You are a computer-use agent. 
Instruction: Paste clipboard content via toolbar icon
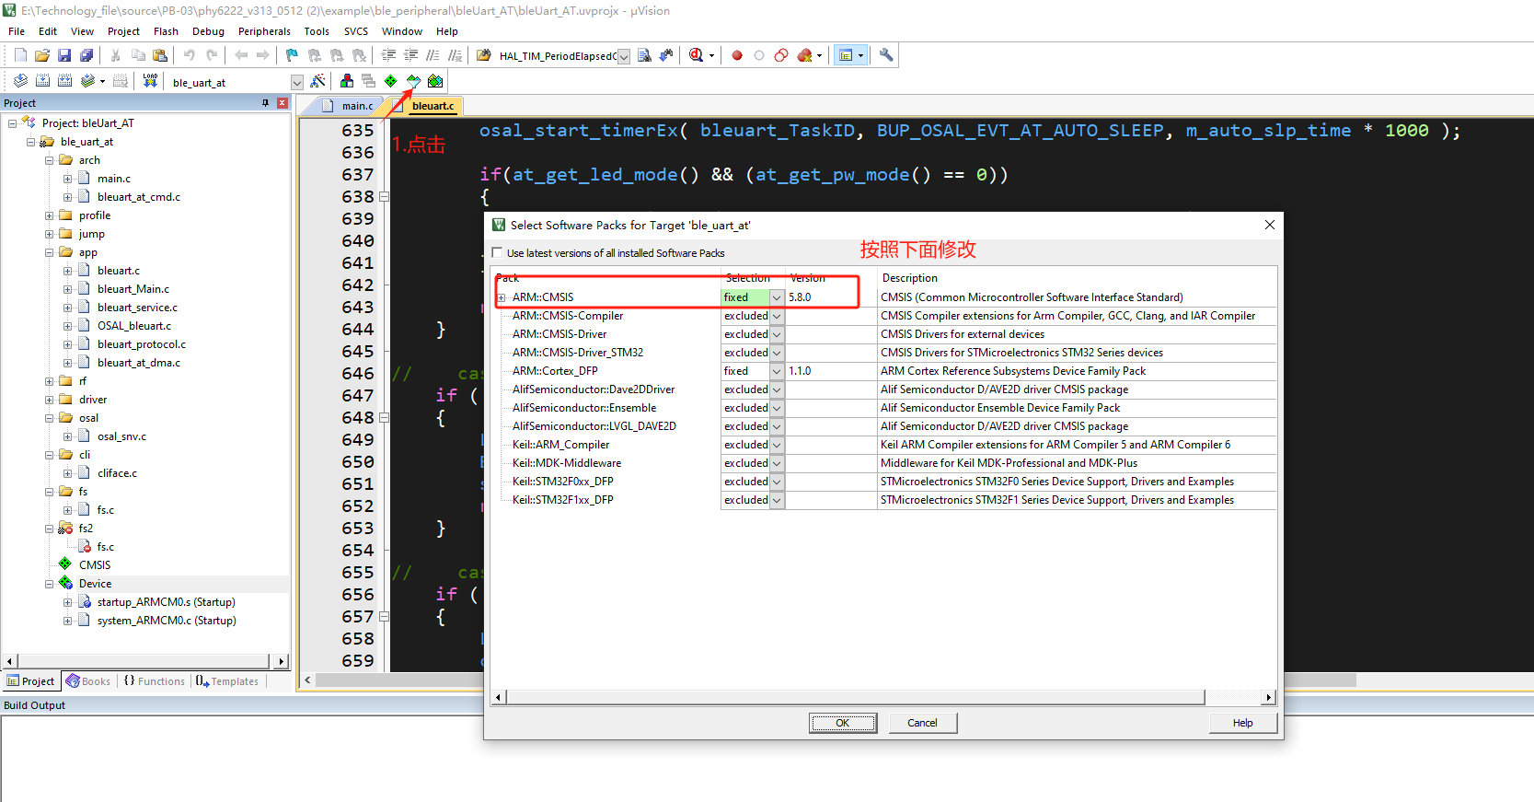[160, 55]
